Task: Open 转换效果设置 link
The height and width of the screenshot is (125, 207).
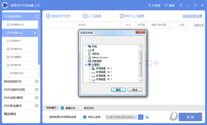Action: click(193, 16)
